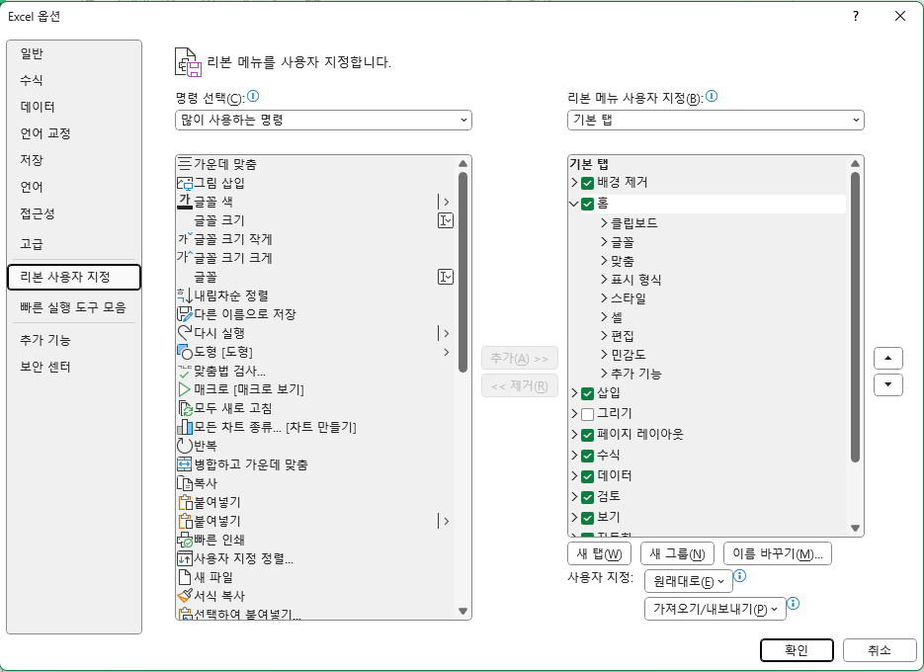Click the 매크로 play icon
Screen dimensions: 924x672
pyautogui.click(x=185, y=389)
